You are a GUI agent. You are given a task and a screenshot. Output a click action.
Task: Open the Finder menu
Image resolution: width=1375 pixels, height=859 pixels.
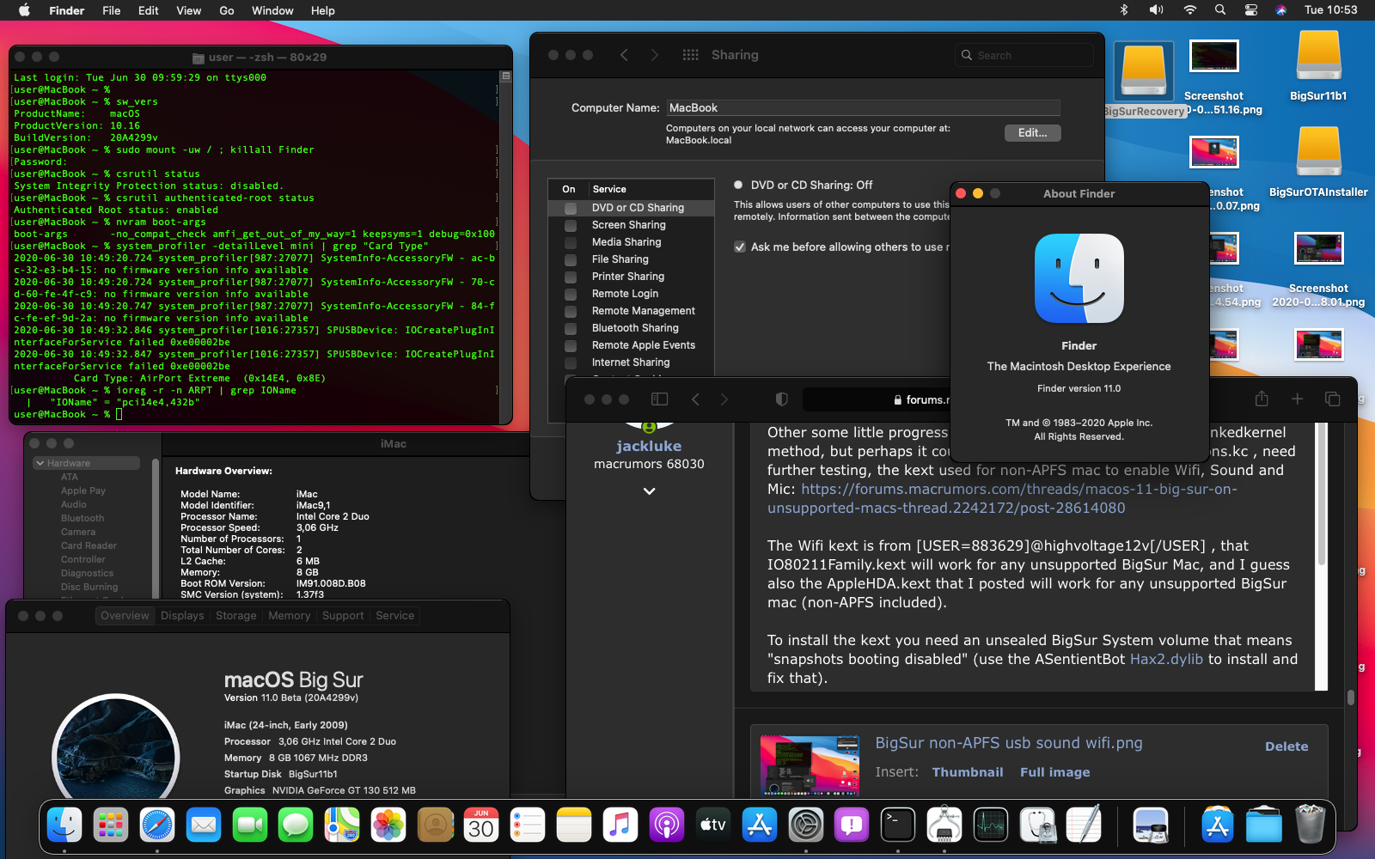click(66, 10)
